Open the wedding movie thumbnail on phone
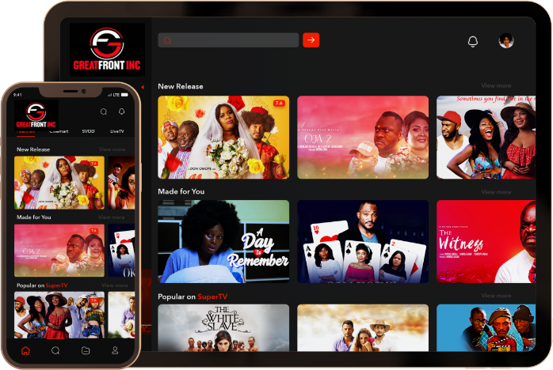The width and height of the screenshot is (553, 370). (x=59, y=183)
